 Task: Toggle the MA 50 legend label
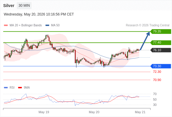(55, 25)
